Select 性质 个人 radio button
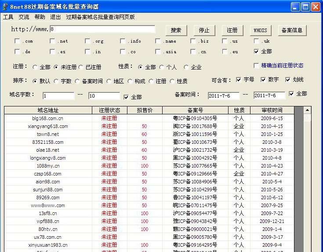 pos(162,67)
